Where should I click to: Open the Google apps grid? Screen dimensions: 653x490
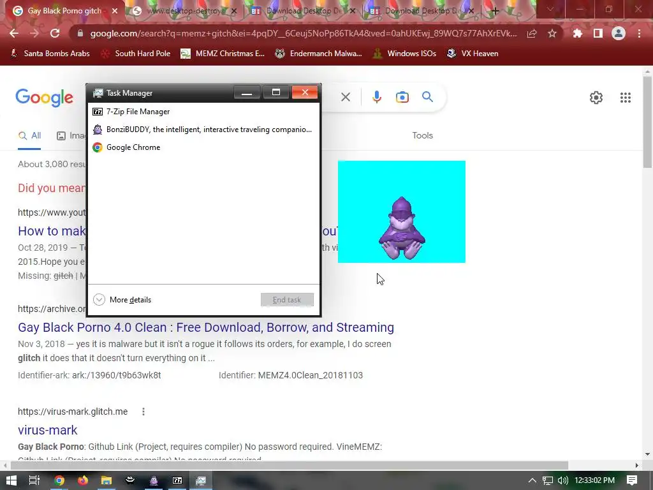pos(625,98)
